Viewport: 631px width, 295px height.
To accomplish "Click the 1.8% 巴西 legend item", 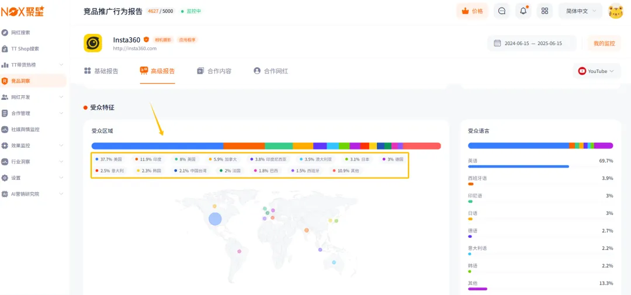I will click(x=266, y=171).
